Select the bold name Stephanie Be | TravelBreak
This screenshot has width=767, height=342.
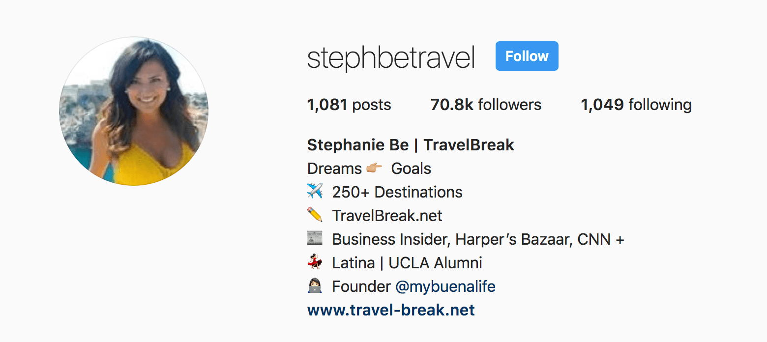(x=411, y=144)
